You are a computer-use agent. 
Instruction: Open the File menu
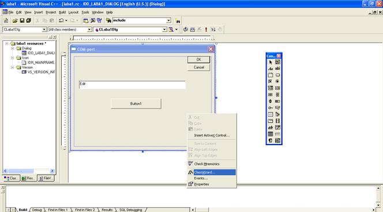pos(11,12)
